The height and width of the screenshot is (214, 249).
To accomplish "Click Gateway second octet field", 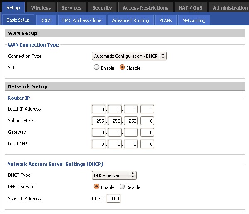I will coord(115,132).
